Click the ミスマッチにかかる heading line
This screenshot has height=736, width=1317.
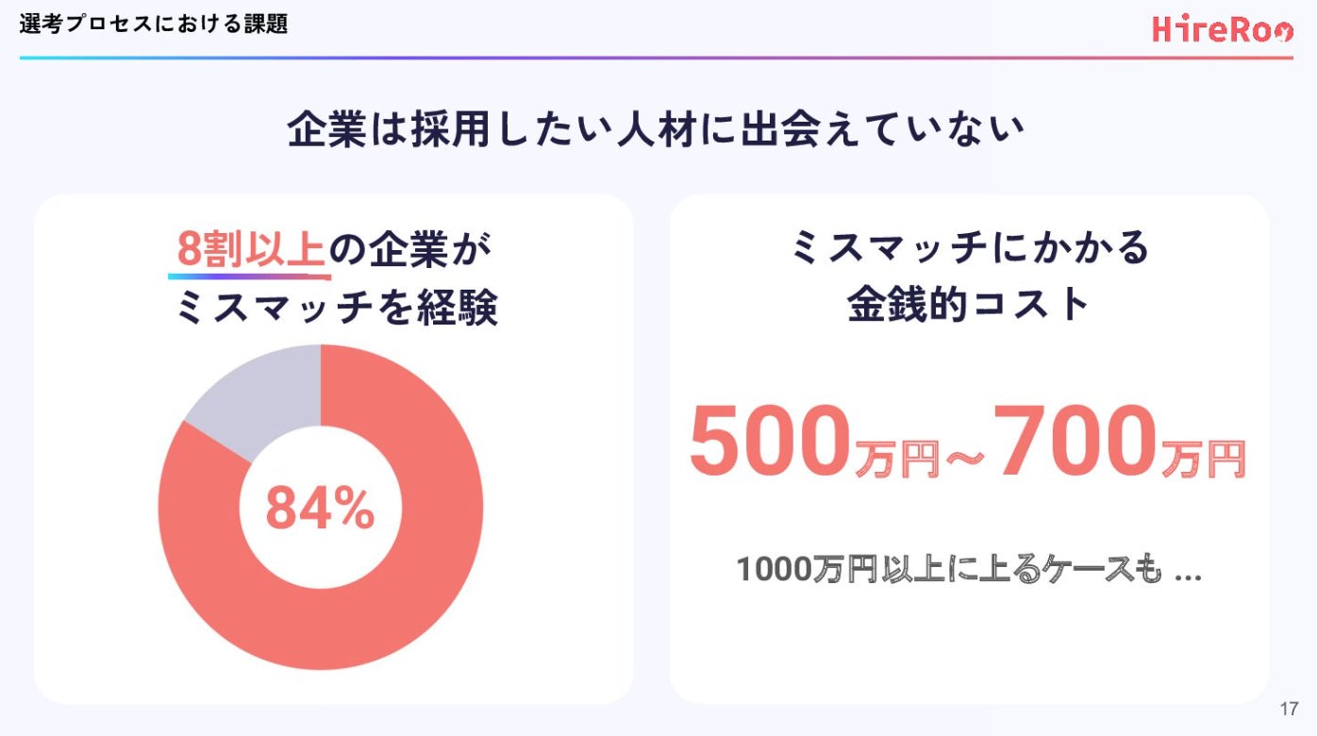(x=970, y=248)
